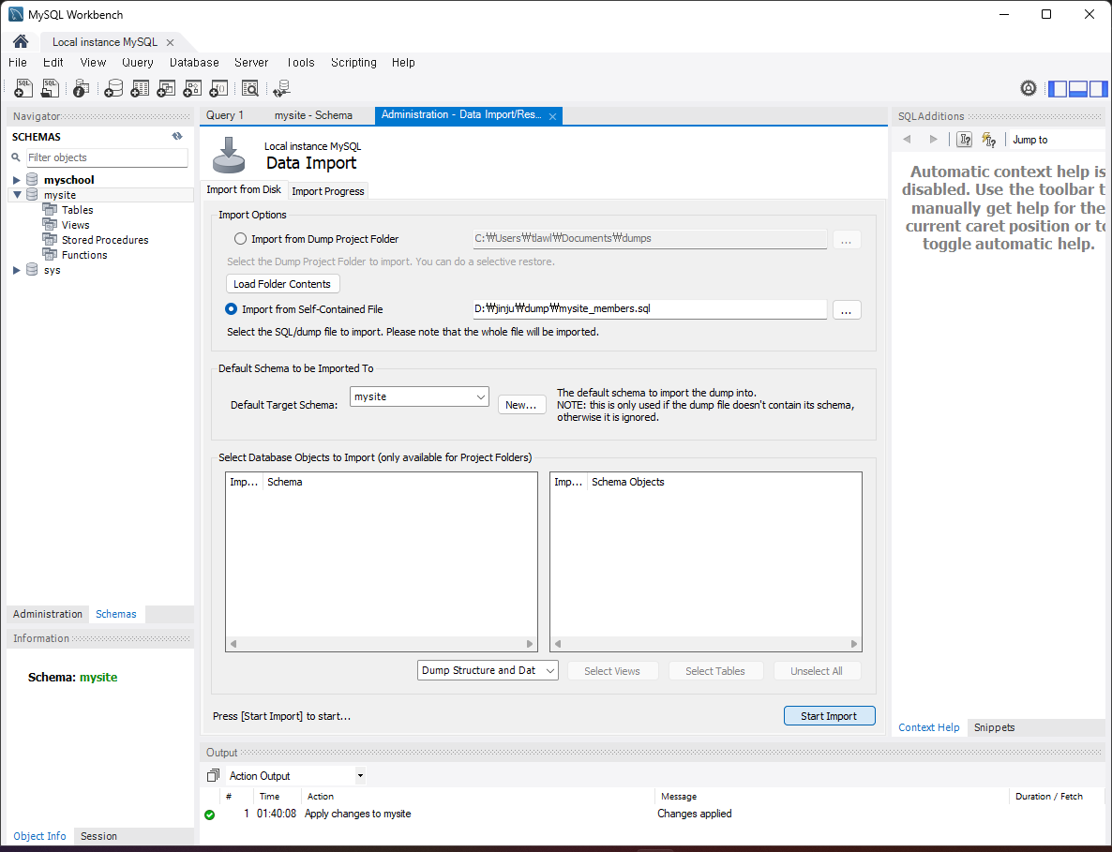Toggle the right sidebar panel

tap(1098, 89)
